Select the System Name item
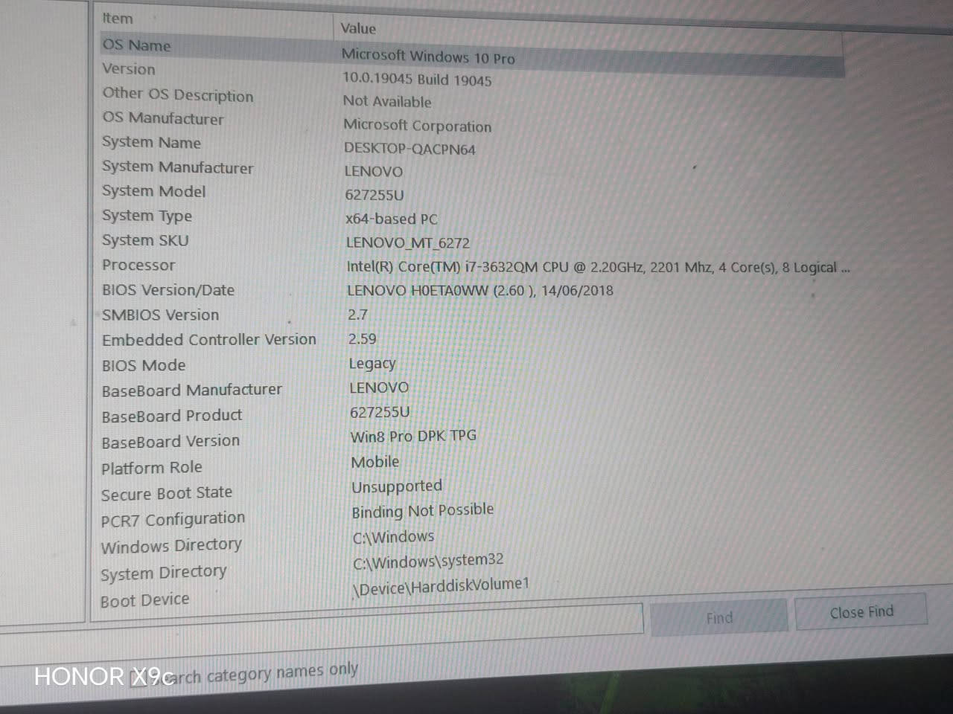Viewport: 953px width, 714px height. tap(151, 142)
